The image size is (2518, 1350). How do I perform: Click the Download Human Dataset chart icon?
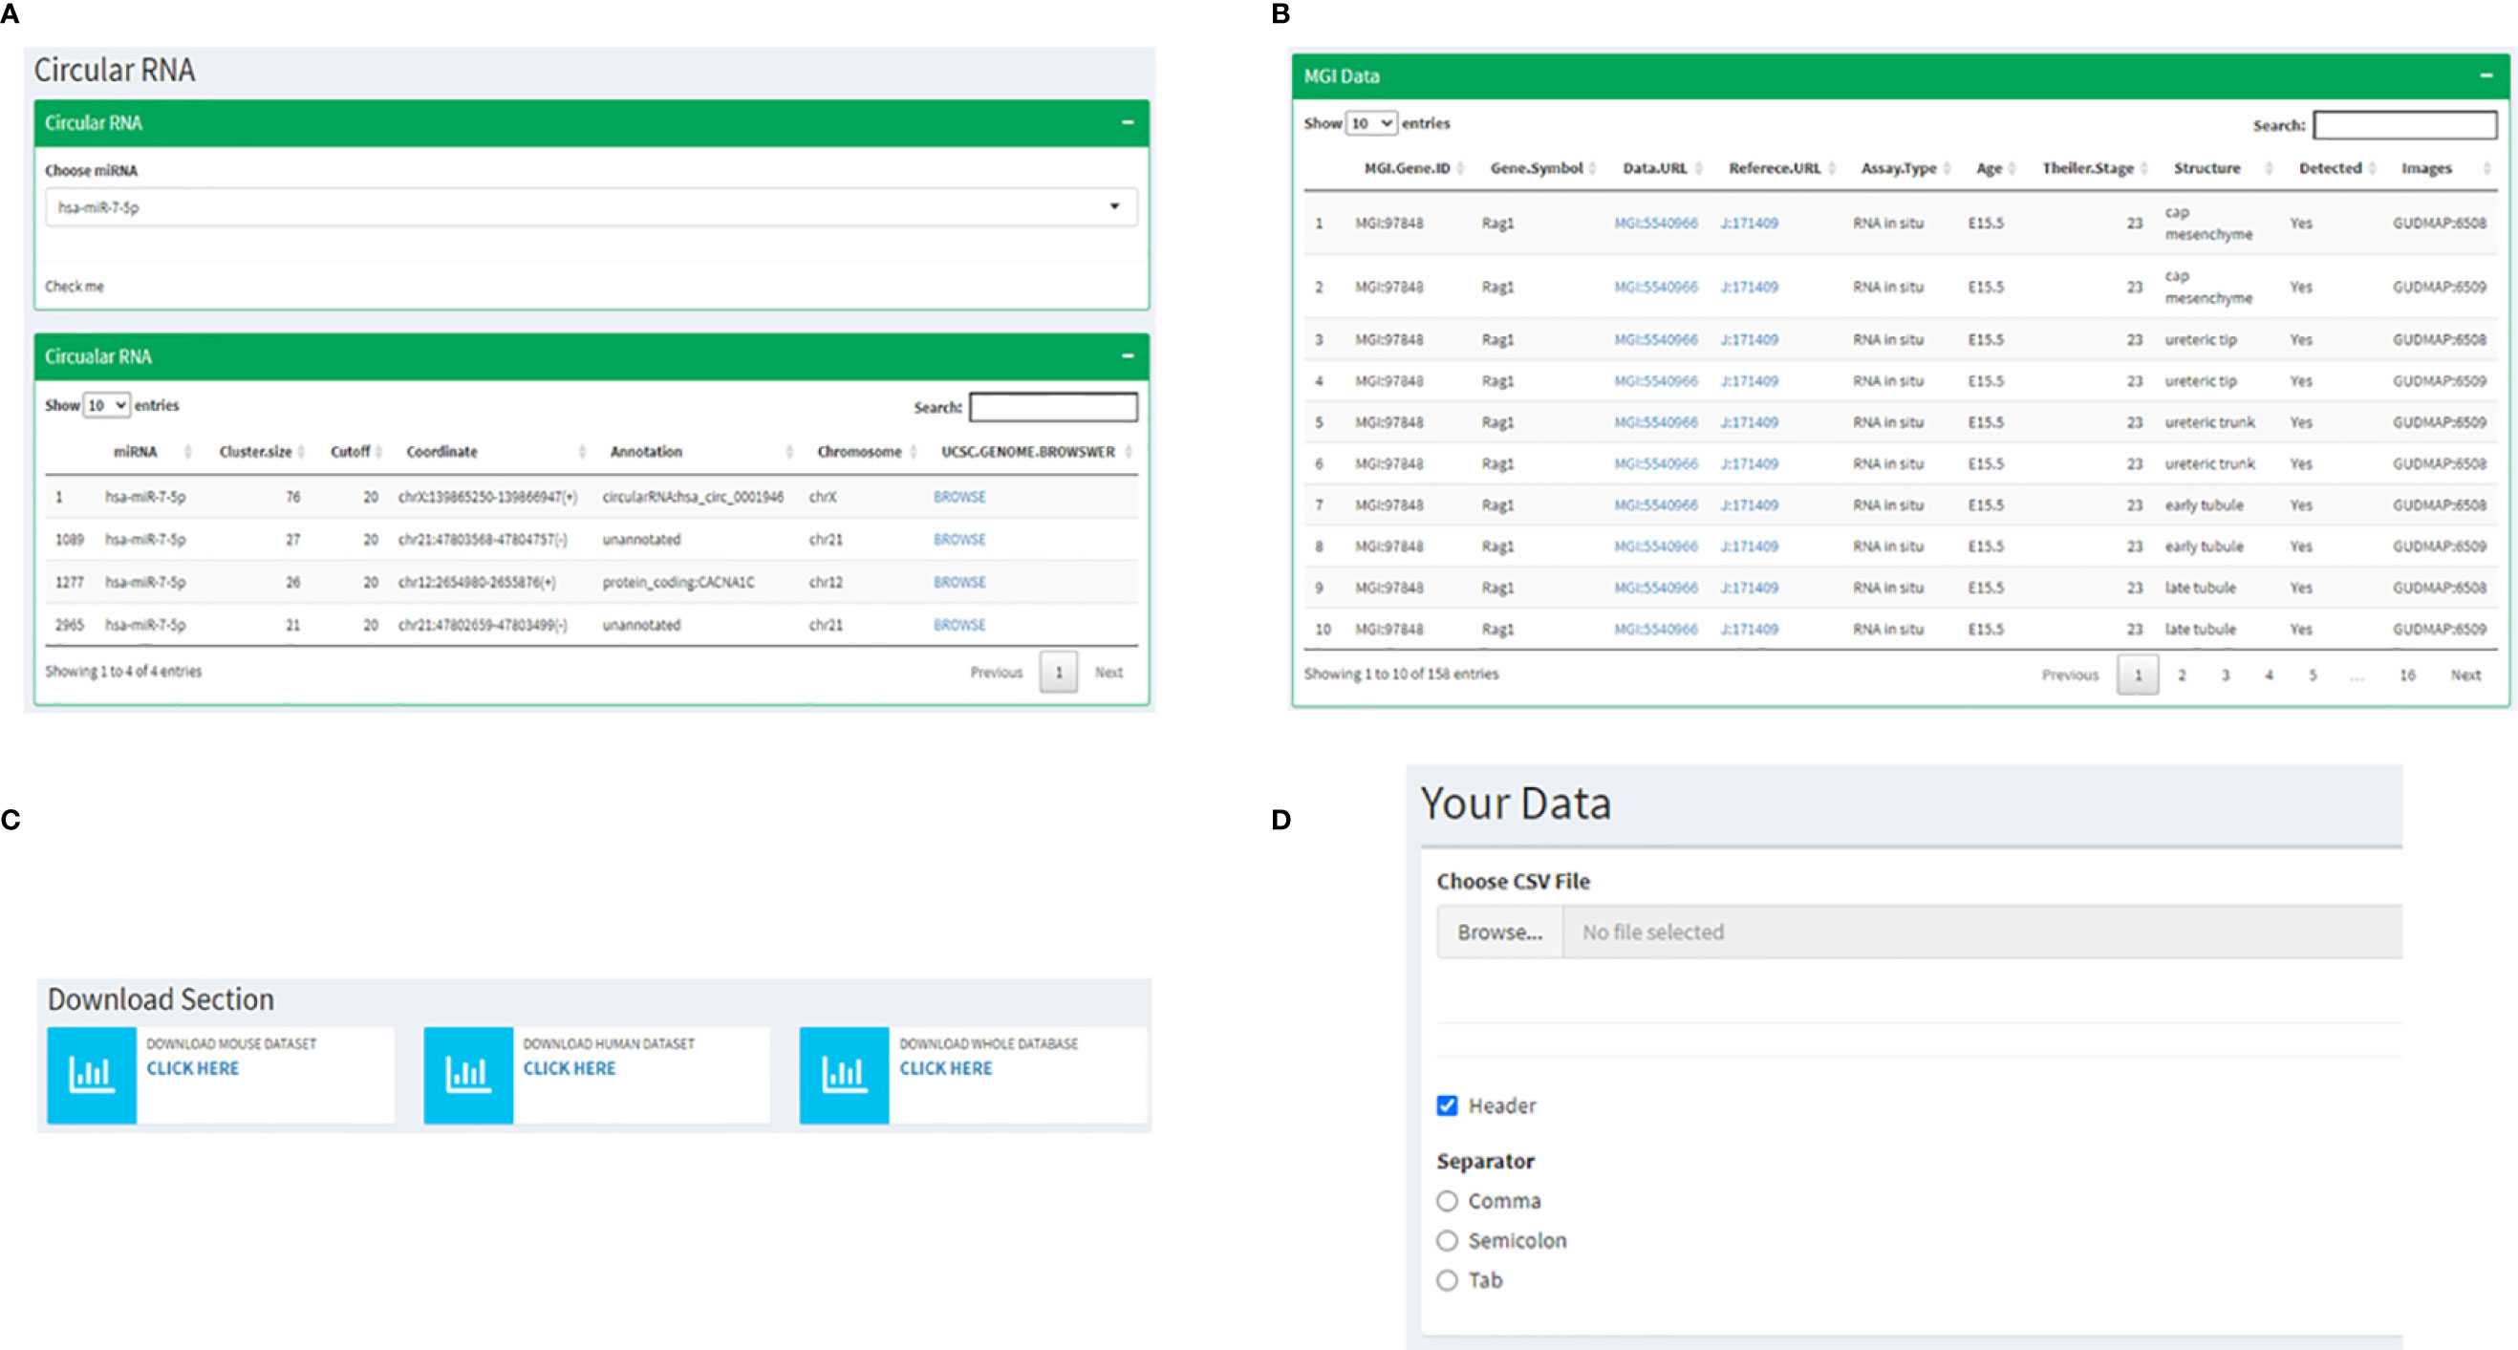click(468, 1074)
